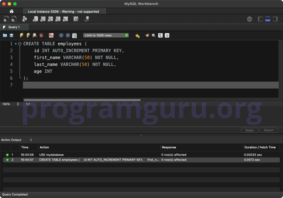Click the Revert button

pyautogui.click(x=269, y=130)
